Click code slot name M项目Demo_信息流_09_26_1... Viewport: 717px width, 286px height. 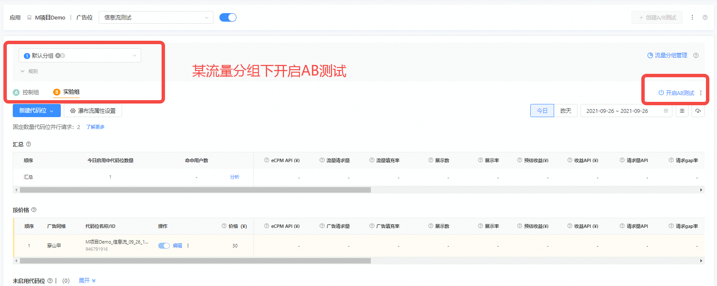pyautogui.click(x=117, y=242)
